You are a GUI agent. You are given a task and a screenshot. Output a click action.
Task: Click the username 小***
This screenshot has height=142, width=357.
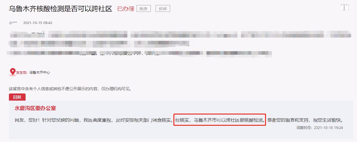tap(13, 23)
